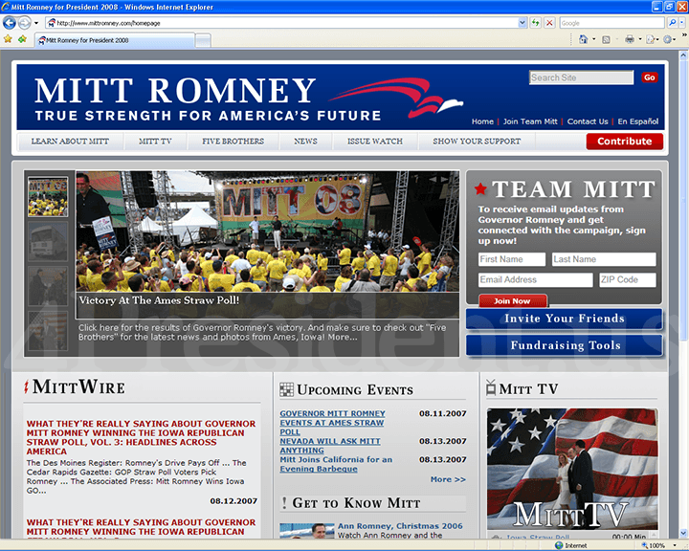Viewport: 689px width, 551px height.
Task: Click the Fundraising Tools button
Action: [565, 345]
